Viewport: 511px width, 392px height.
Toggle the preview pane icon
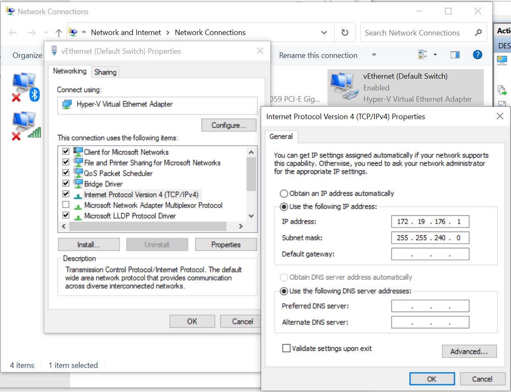point(455,55)
